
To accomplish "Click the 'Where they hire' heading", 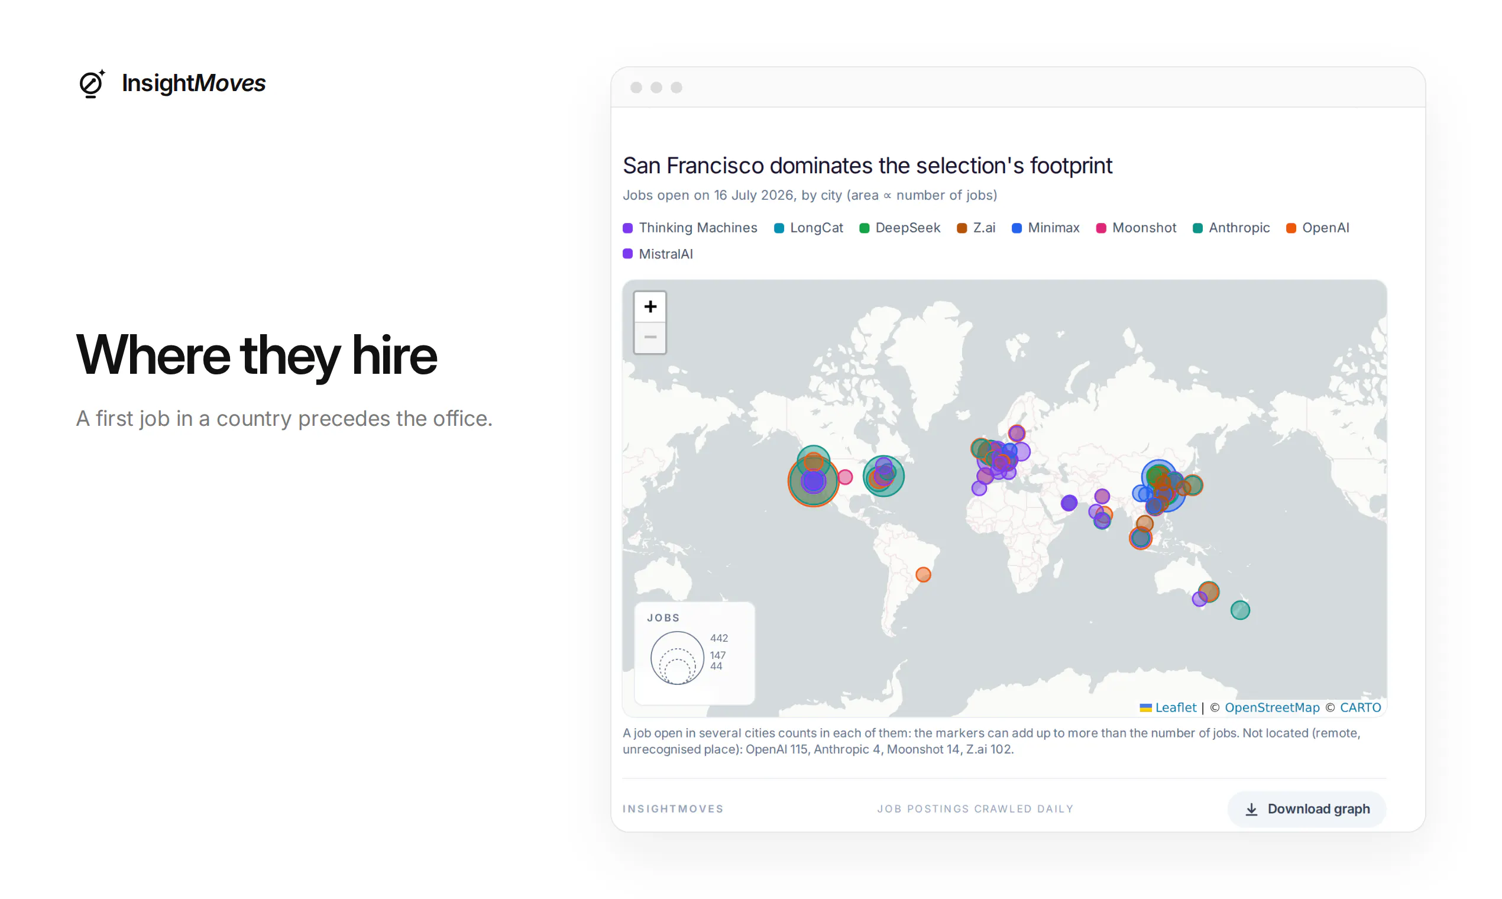I will (256, 355).
